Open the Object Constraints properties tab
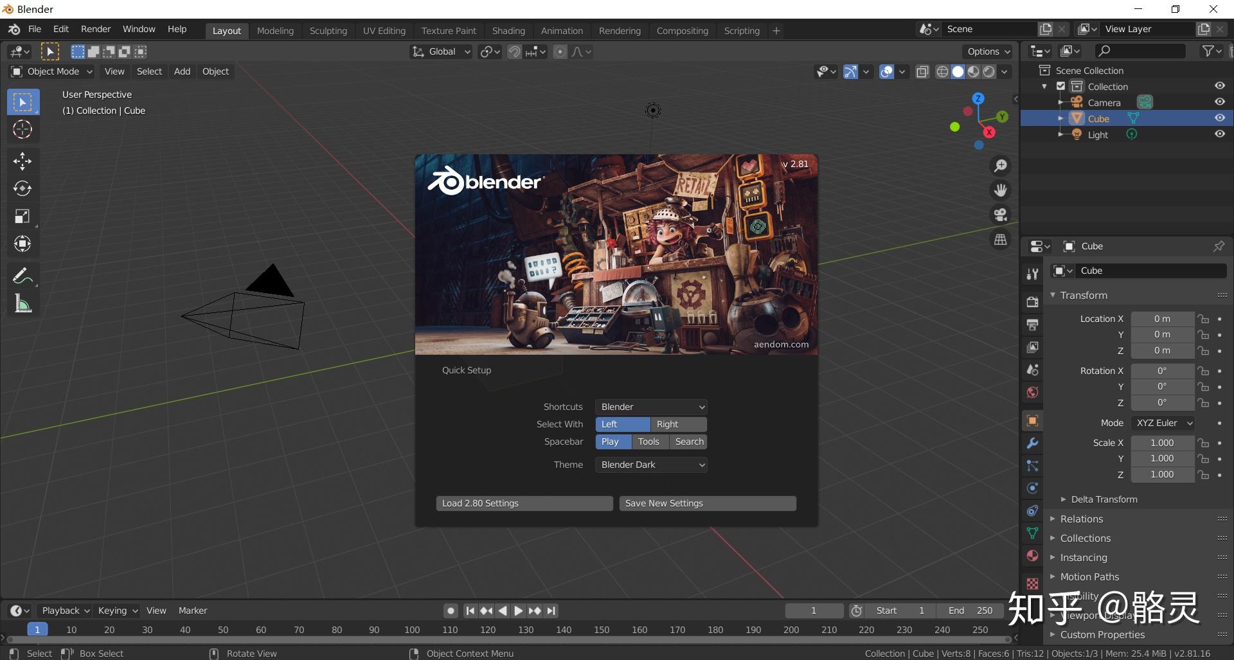1234x660 pixels. (x=1032, y=511)
